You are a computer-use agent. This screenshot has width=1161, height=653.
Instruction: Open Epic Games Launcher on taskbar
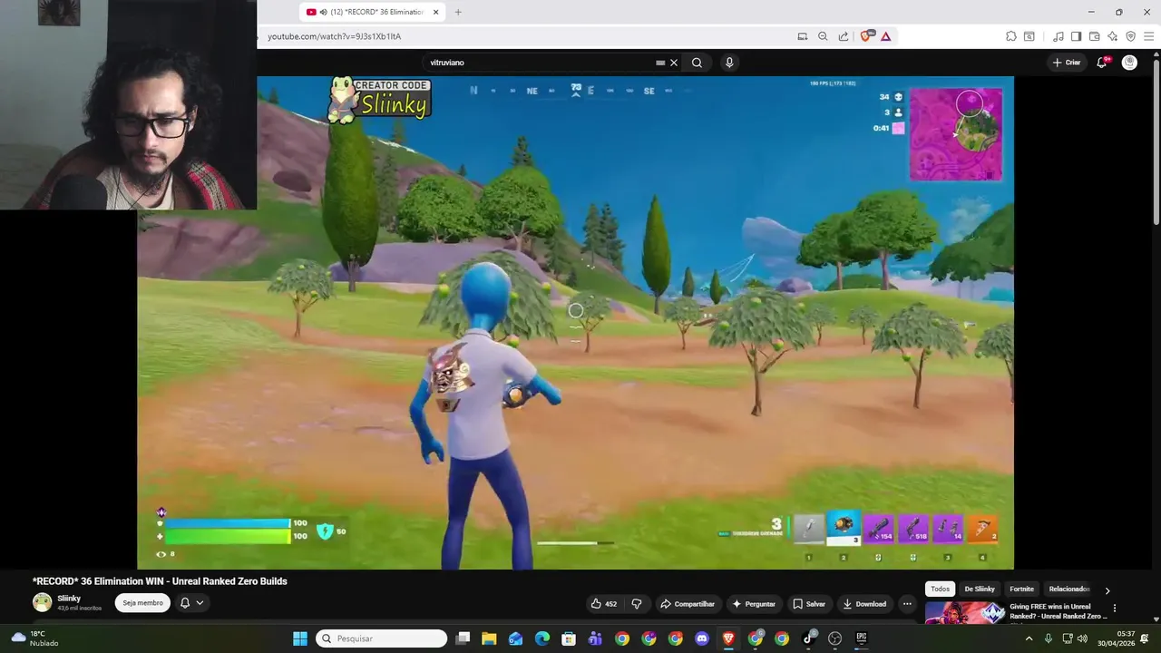[862, 638]
